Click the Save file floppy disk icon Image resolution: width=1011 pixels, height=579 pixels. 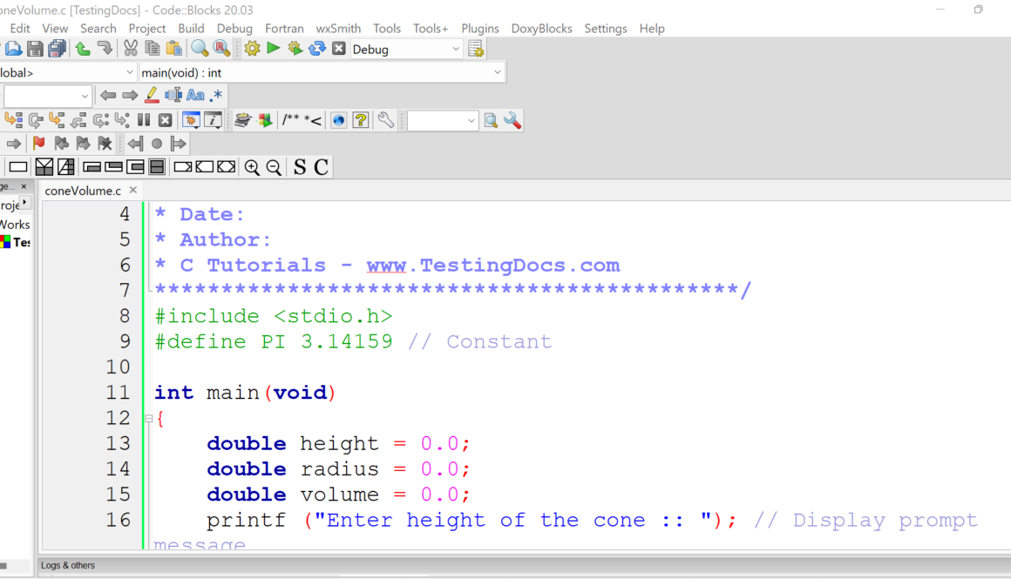[x=35, y=49]
